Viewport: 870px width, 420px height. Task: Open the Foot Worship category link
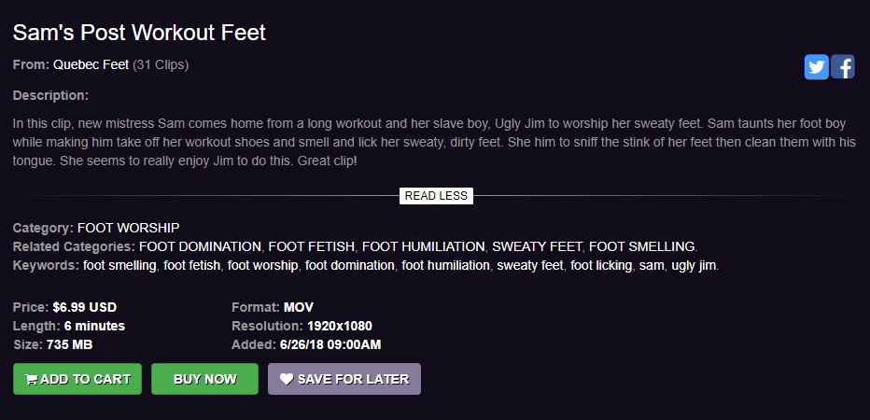129,228
